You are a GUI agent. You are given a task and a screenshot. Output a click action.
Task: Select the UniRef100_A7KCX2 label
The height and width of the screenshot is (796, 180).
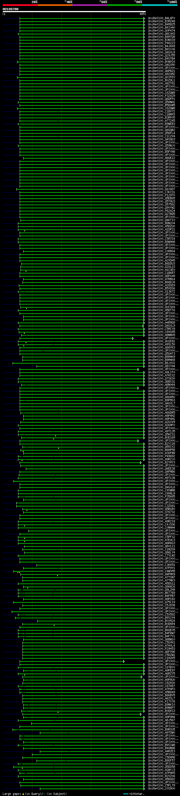click(161, 376)
